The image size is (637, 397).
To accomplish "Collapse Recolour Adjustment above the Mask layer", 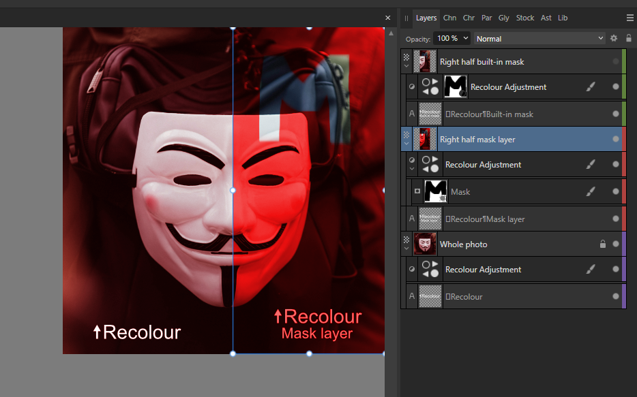I will 412,169.
